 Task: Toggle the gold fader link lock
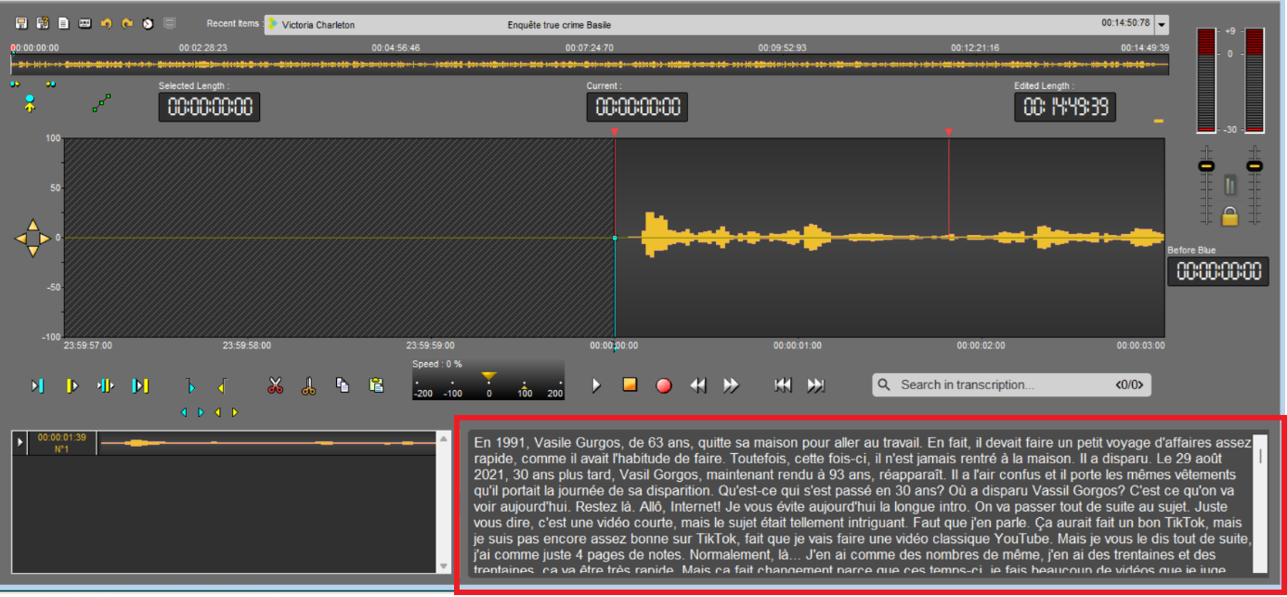pos(1229,215)
